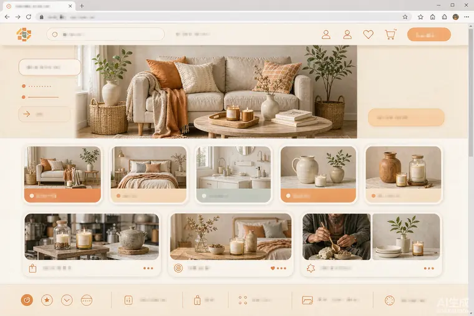The width and height of the screenshot is (474, 316).
Task: Bookmark the page with the address bar star
Action: pos(405,17)
